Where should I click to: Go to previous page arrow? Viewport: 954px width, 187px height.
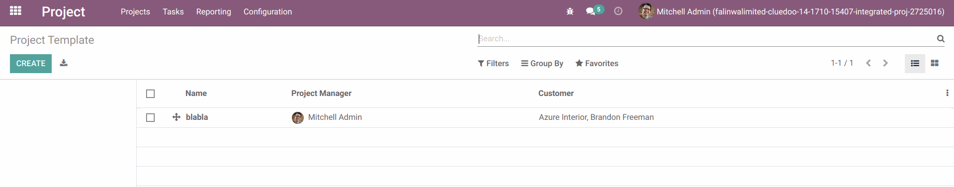[868, 63]
